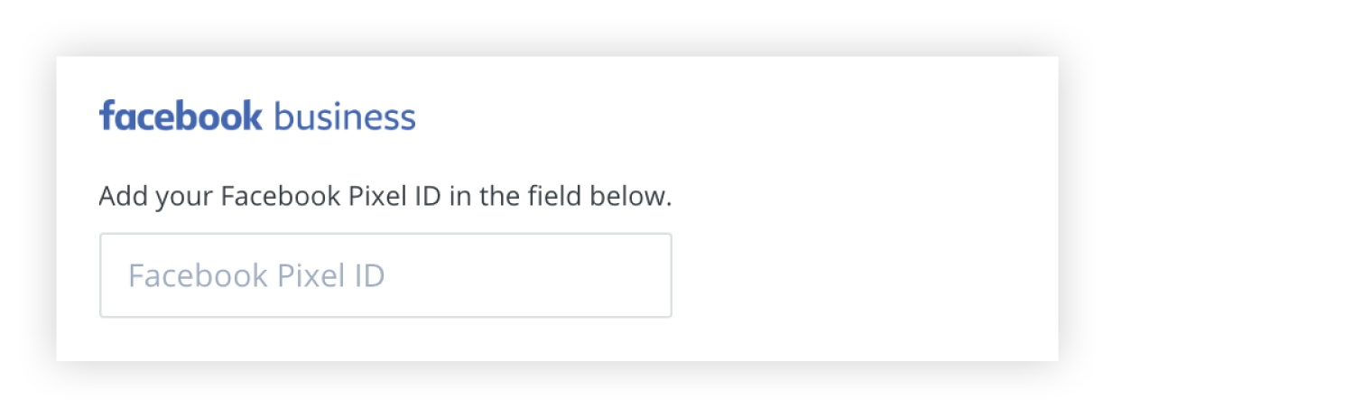Viewport: 1354px width, 418px height.
Task: Click the empty card space right of the logo
Action: pyautogui.click(x=722, y=117)
